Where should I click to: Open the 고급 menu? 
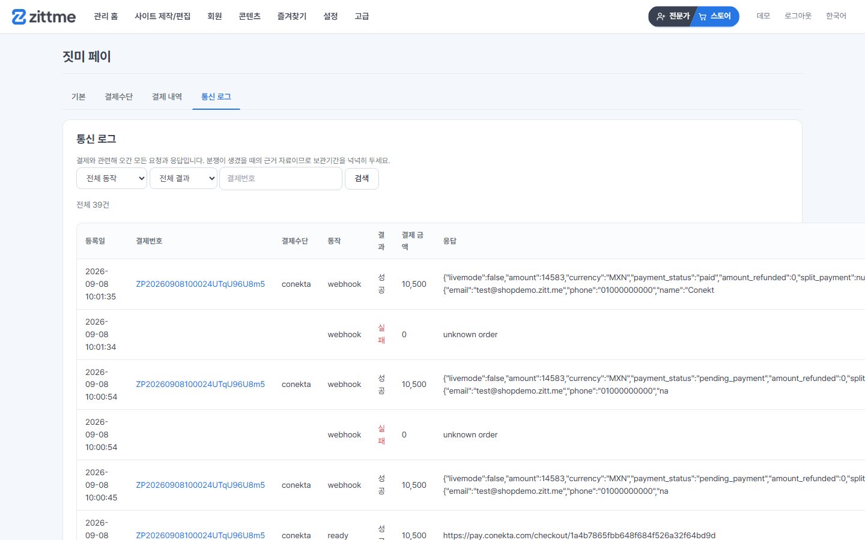click(362, 16)
